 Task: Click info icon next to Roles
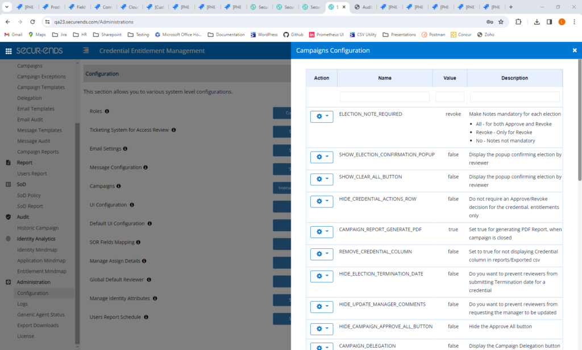point(107,111)
